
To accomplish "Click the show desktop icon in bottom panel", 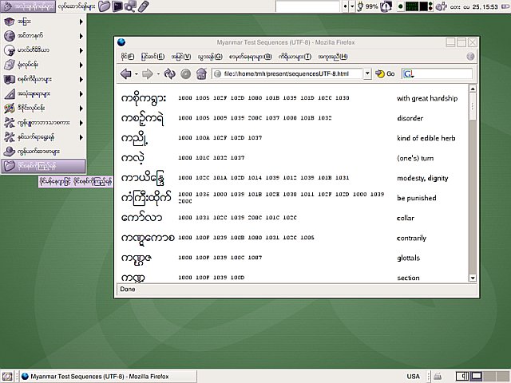I will point(7,376).
